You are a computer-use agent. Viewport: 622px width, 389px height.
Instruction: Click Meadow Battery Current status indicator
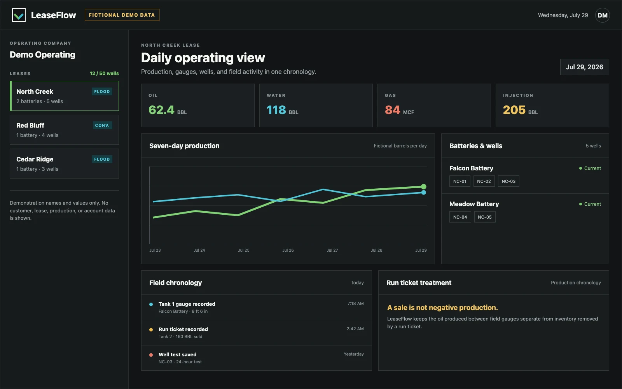coord(590,204)
